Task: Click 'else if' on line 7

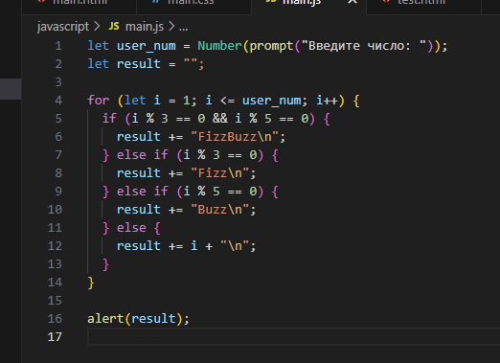Action: pyautogui.click(x=143, y=155)
